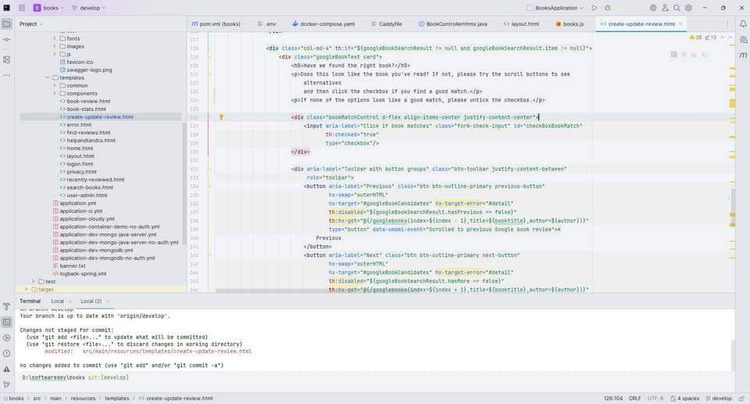Open the Commit tool window icon
Screen dimensions: 750x404
[7, 40]
